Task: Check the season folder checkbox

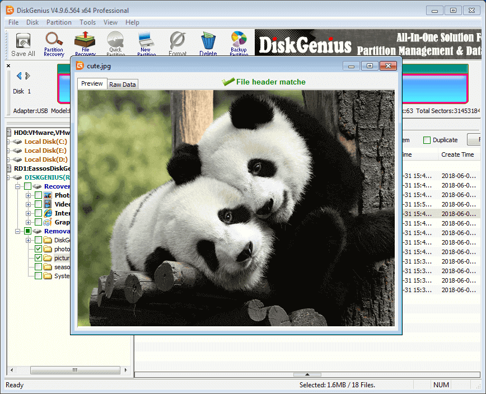Action: pos(39,267)
